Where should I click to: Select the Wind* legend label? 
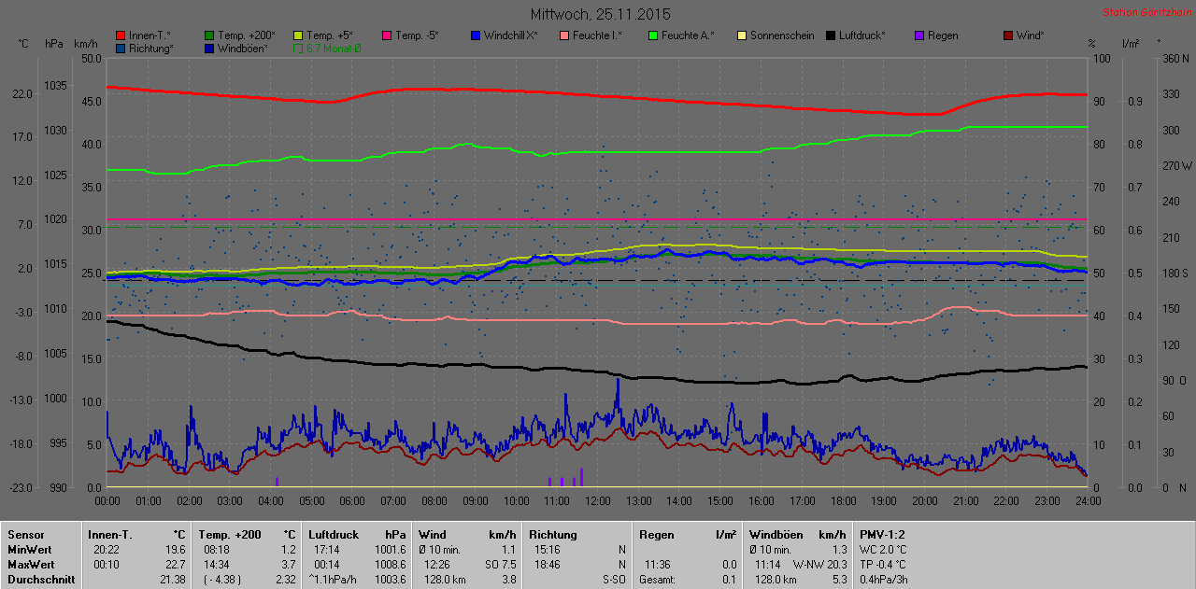coord(1031,35)
